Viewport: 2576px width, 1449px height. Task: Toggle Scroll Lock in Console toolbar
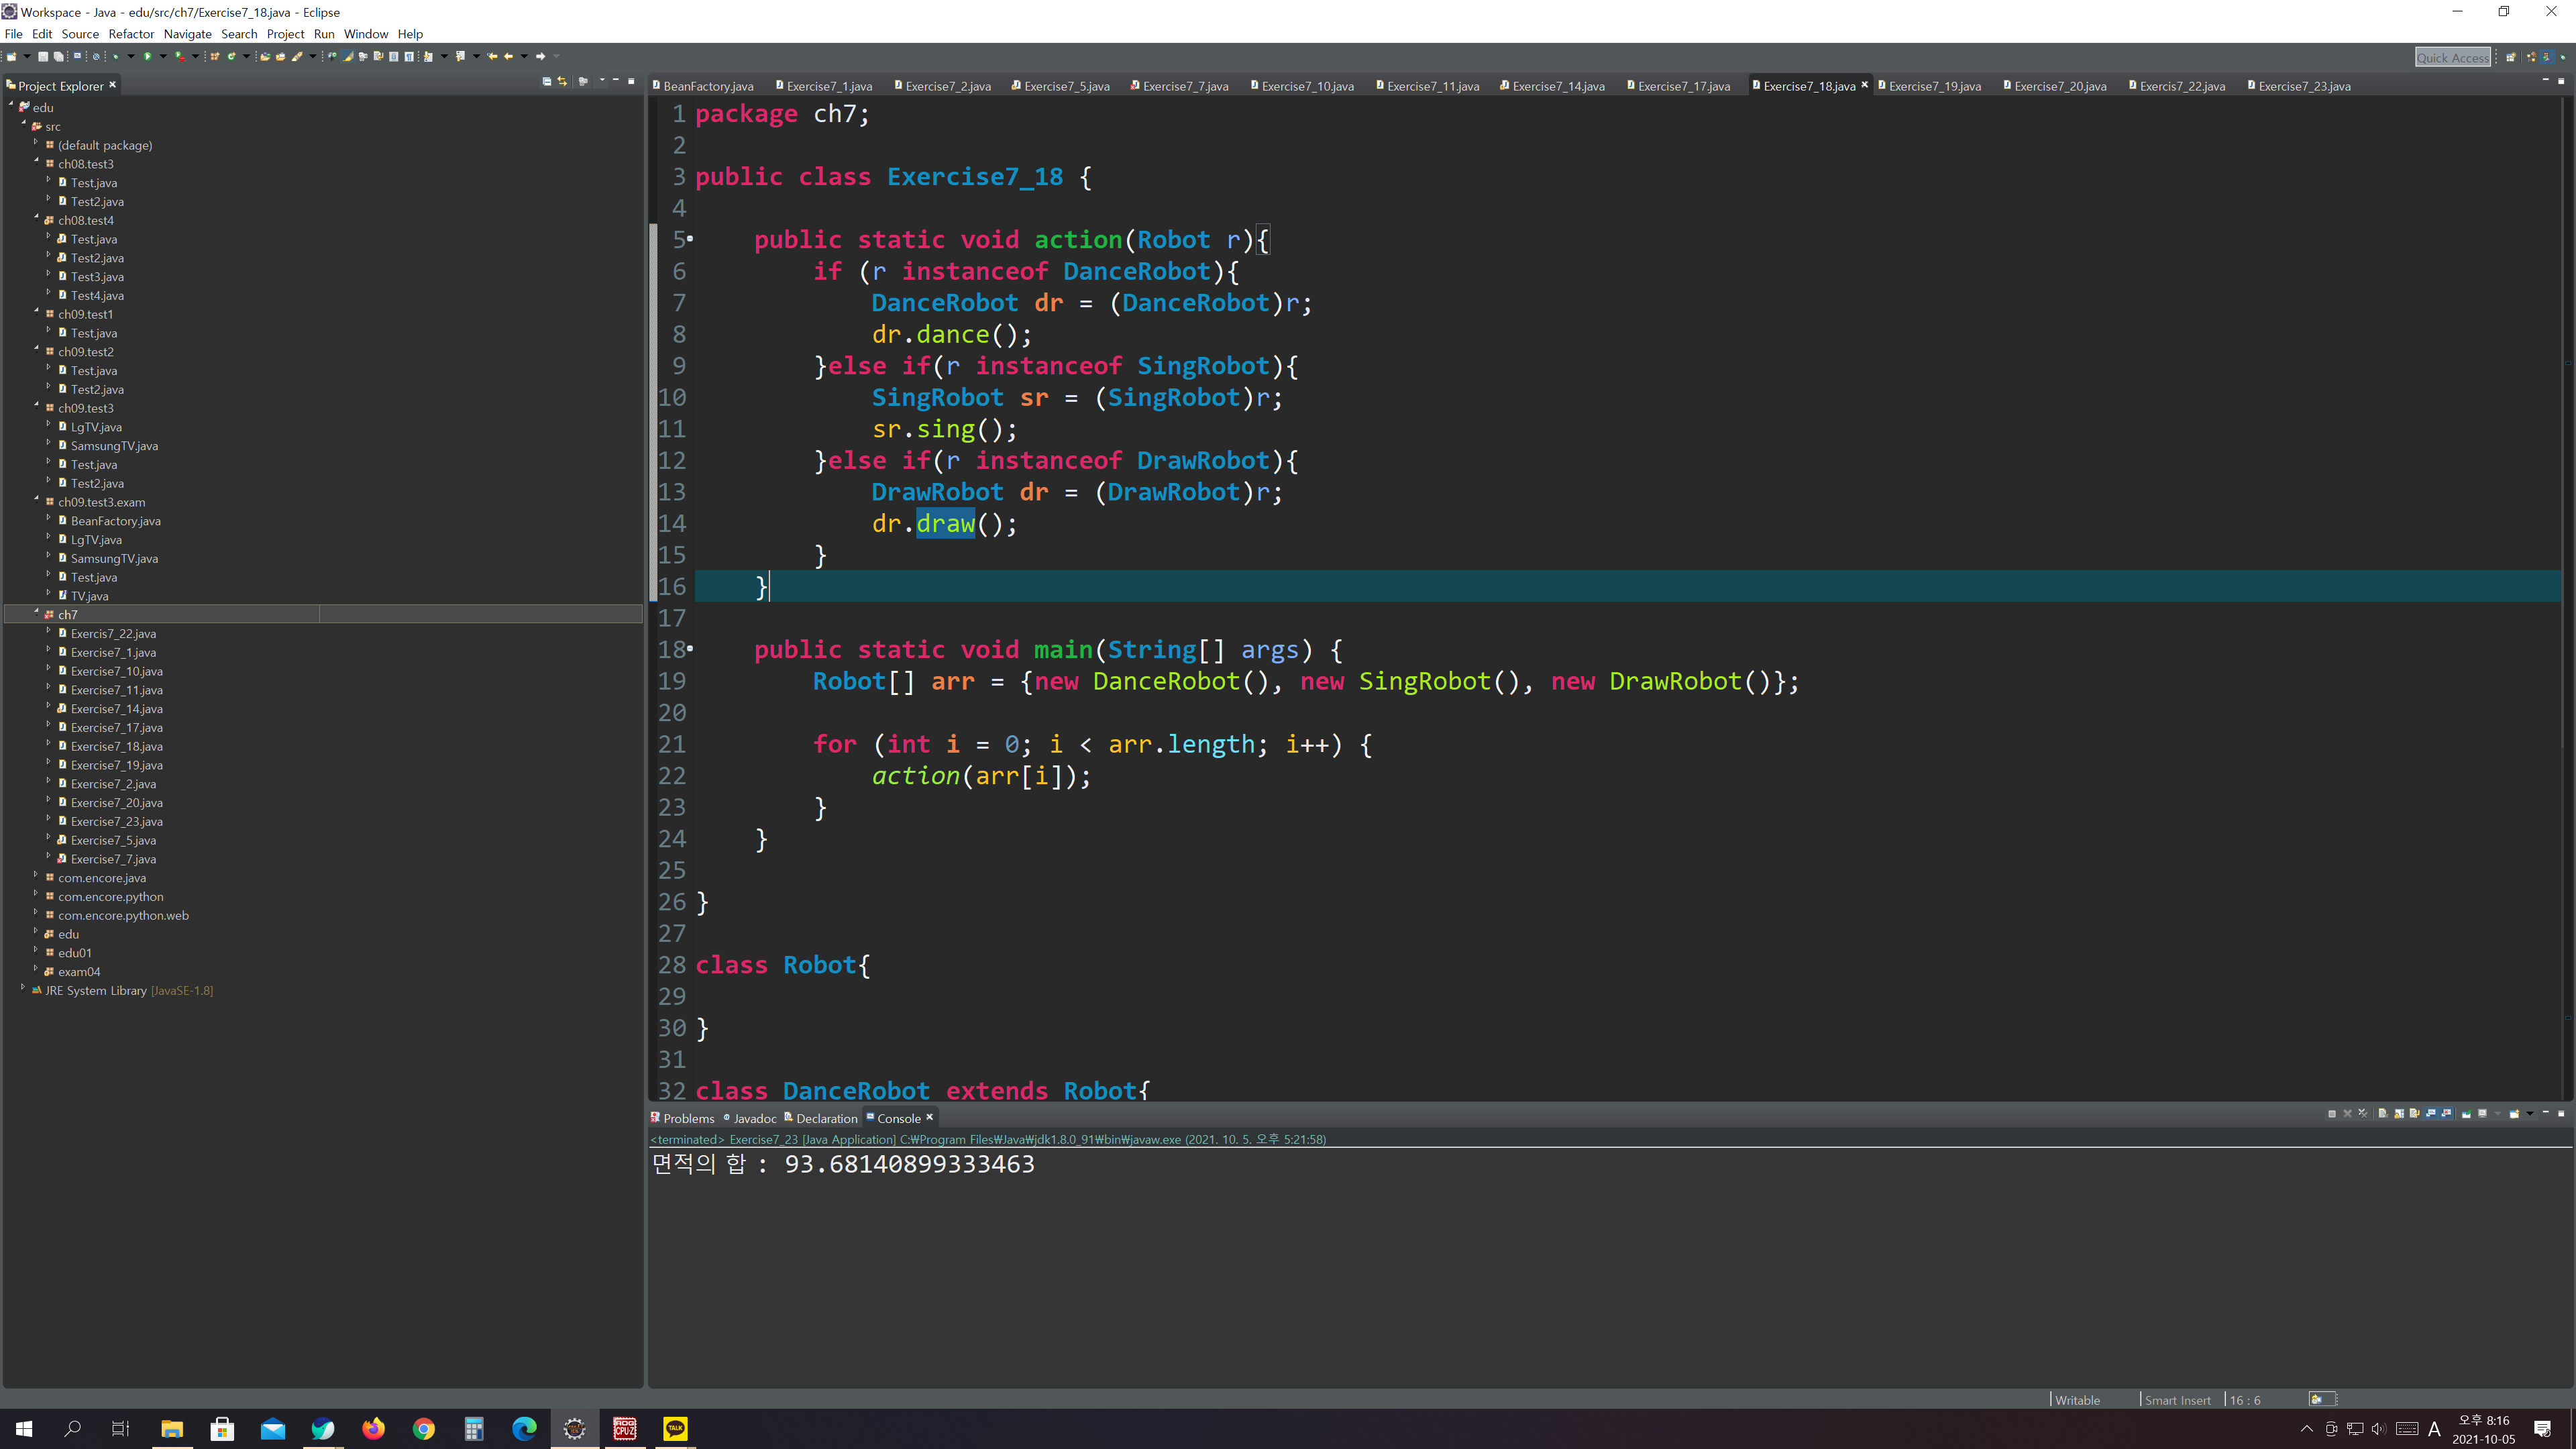(2399, 1113)
